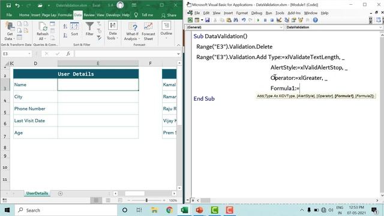Viewport: 384px width, 216px height.
Task: Click the Tell me lightbulb icon
Action: tap(136, 15)
